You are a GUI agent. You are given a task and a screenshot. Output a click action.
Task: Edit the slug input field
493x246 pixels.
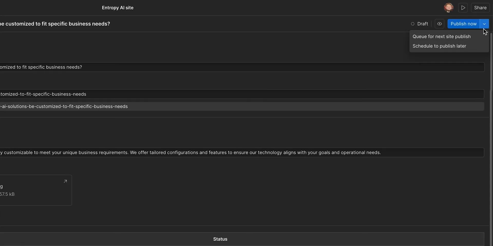[242, 94]
